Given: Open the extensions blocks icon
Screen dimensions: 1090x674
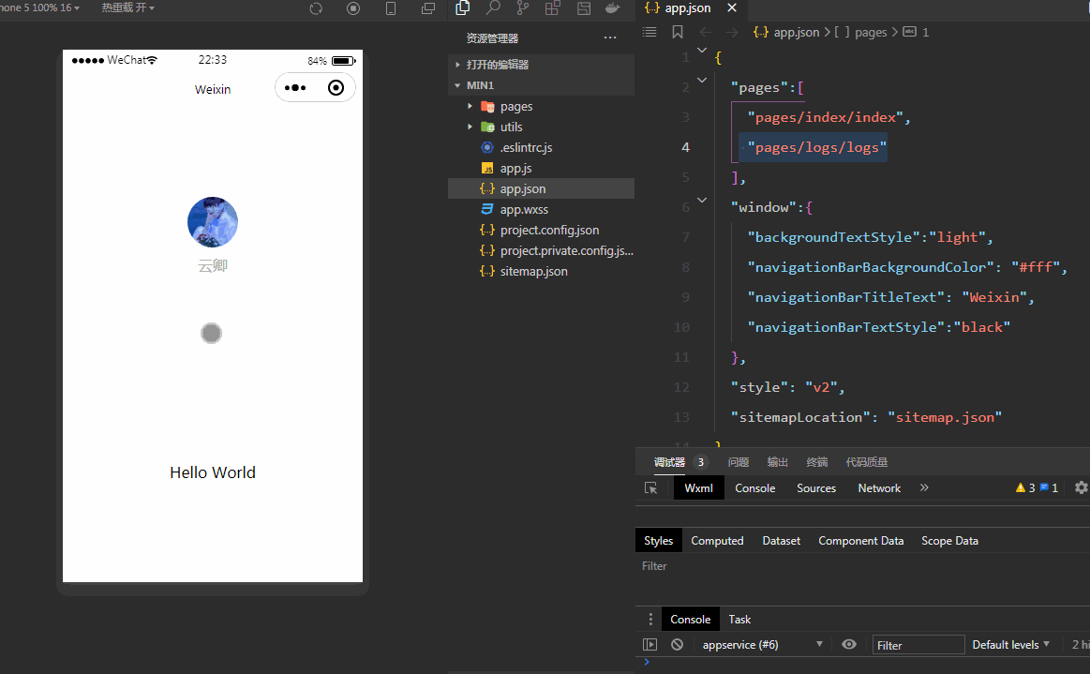Looking at the screenshot, I should [x=553, y=7].
